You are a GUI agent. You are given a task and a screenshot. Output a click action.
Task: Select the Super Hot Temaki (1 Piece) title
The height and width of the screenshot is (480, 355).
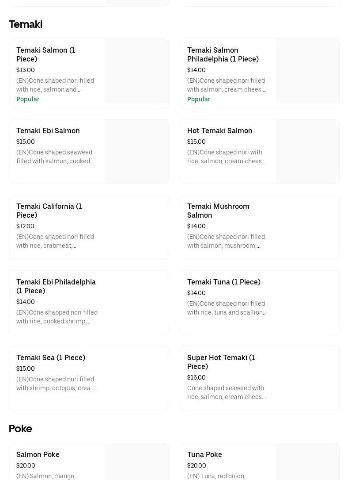[221, 362]
